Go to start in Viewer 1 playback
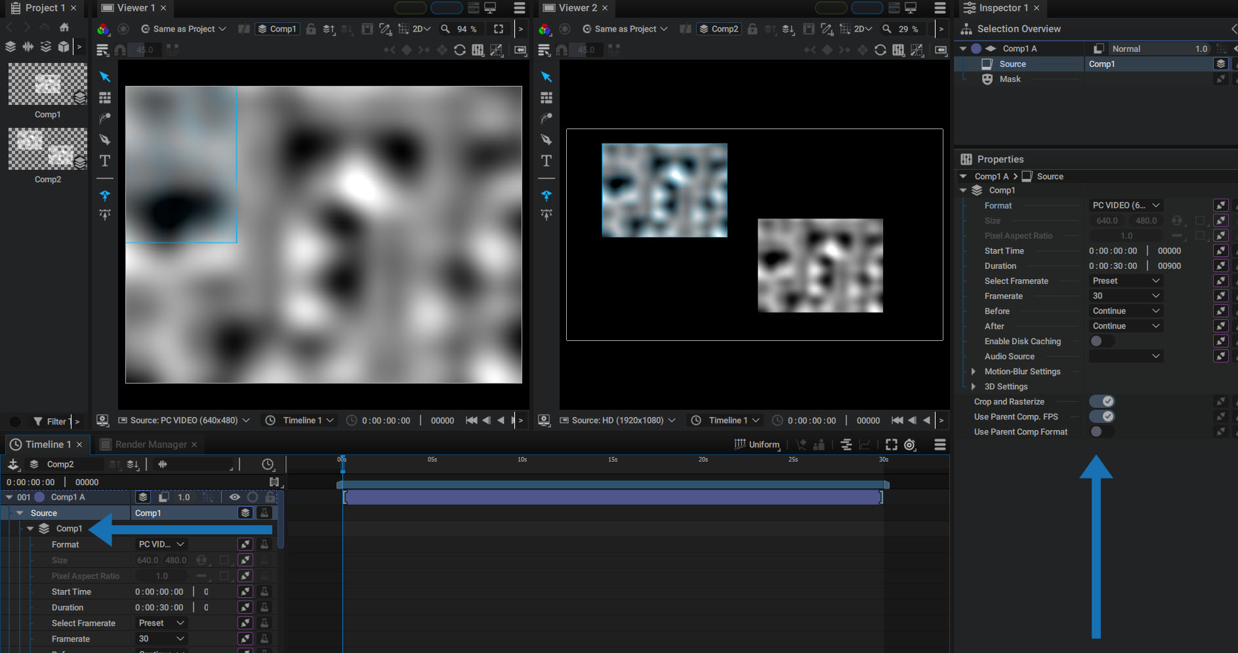1238x653 pixels. [472, 420]
